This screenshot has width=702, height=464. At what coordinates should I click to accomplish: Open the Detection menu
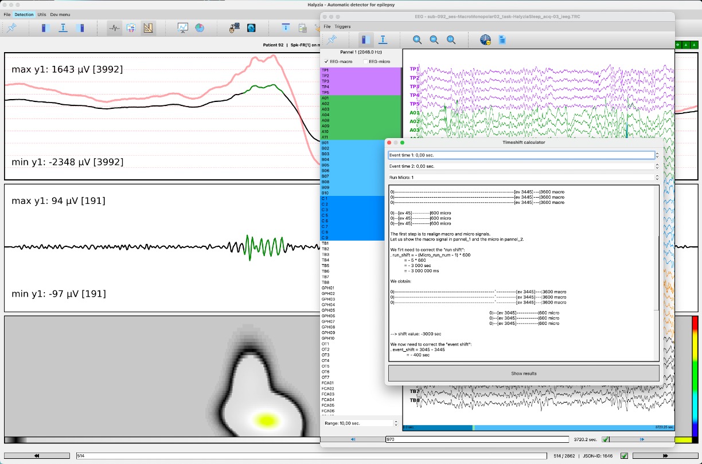pos(24,14)
